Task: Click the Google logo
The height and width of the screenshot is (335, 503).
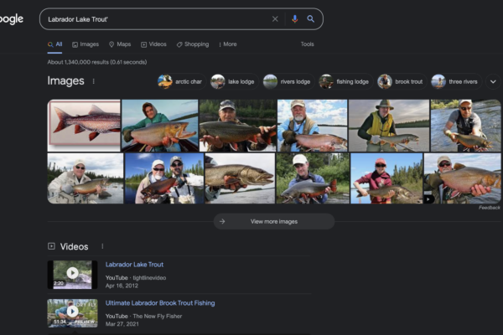Action: 12,18
